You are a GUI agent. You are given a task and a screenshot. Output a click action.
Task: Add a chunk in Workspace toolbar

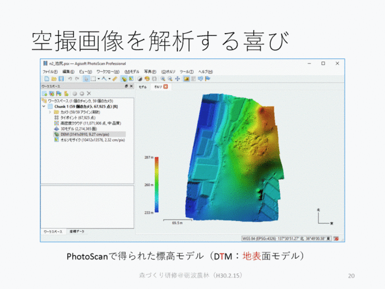45,93
